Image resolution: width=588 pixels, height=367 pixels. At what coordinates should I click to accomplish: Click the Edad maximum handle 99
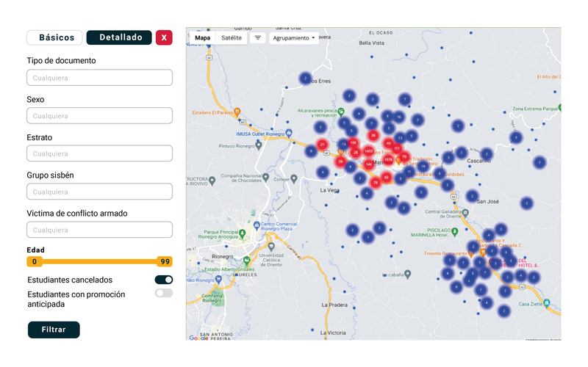point(165,261)
